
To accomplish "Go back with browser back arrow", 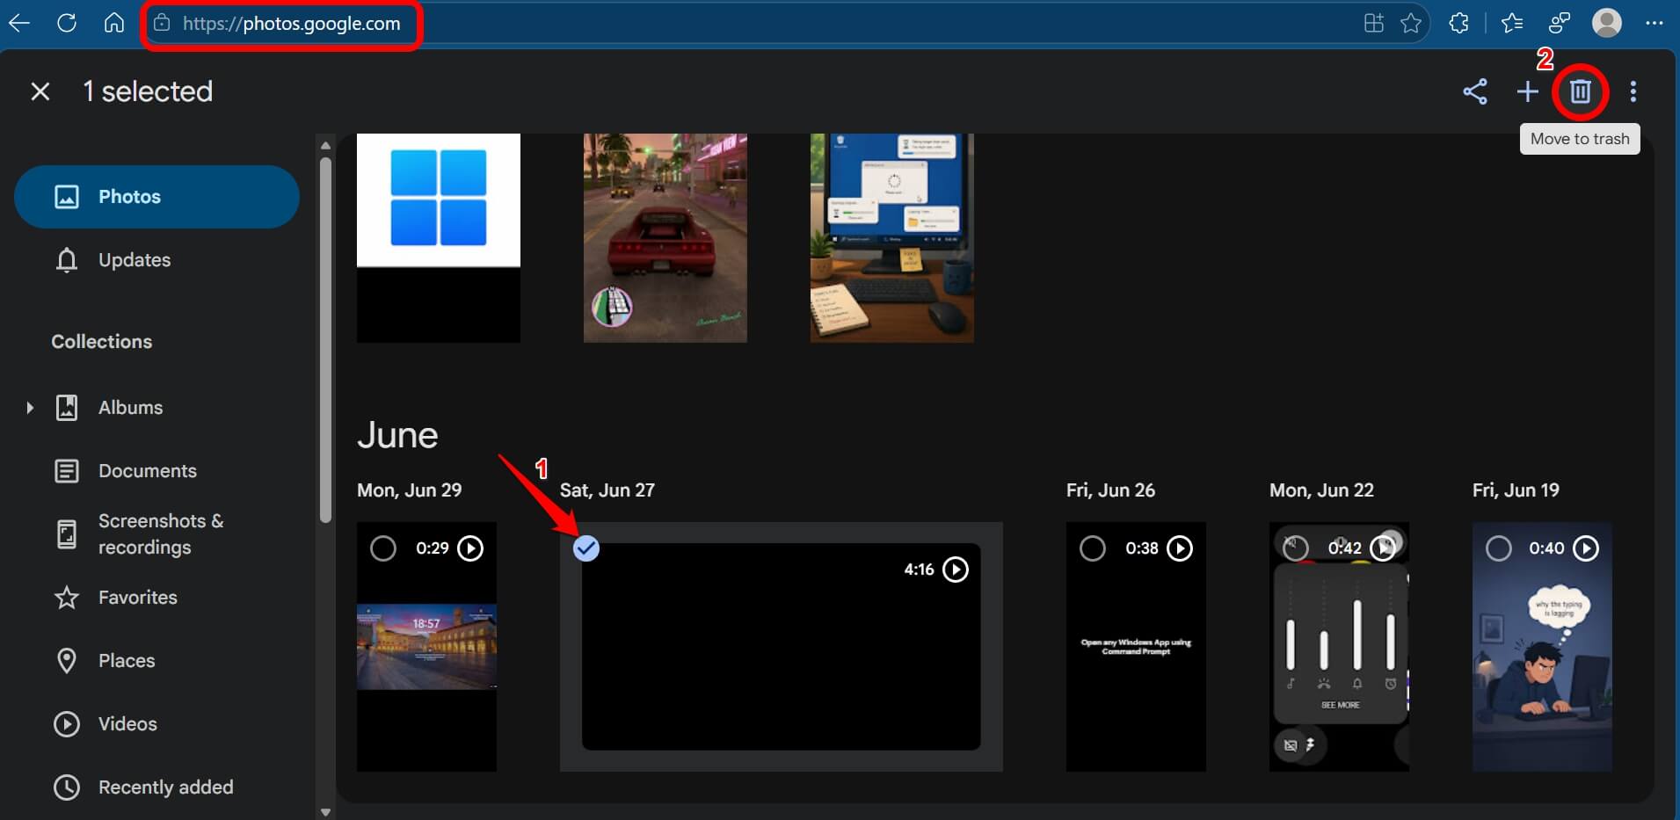I will tap(19, 23).
